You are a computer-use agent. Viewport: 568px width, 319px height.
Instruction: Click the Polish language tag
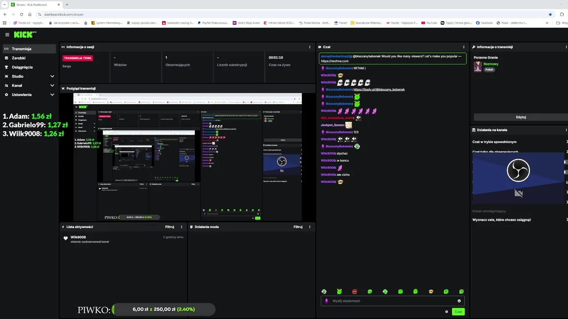489,70
